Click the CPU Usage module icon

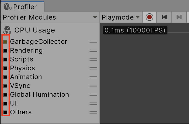coord(7,30)
